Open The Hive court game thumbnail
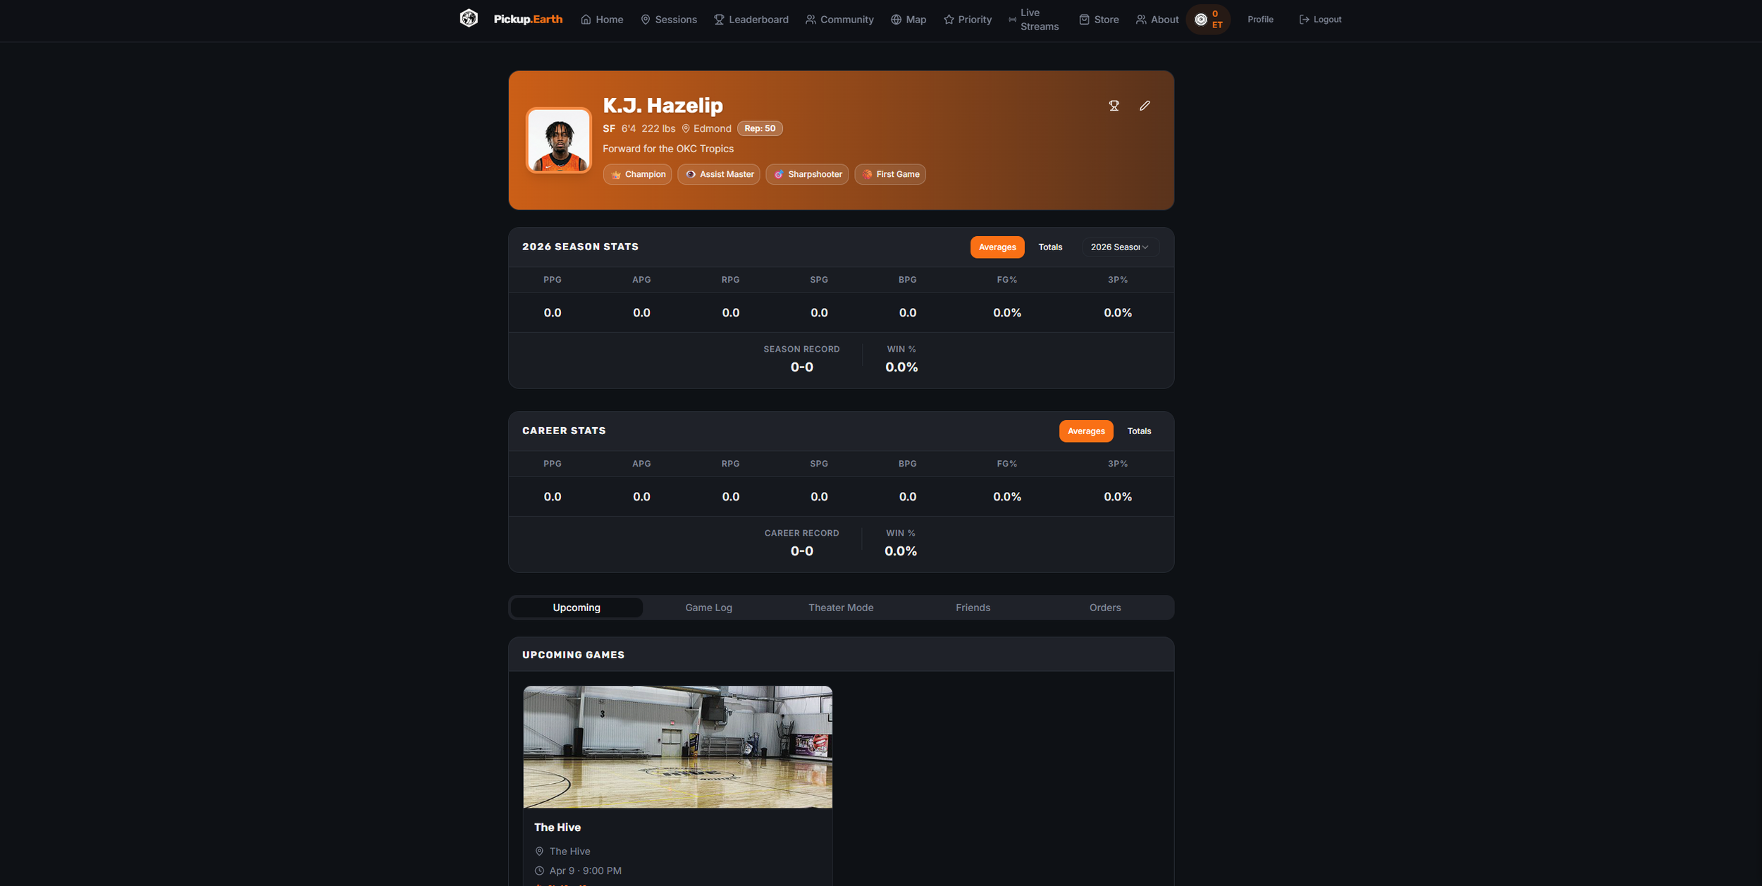The width and height of the screenshot is (1762, 886). tap(677, 746)
